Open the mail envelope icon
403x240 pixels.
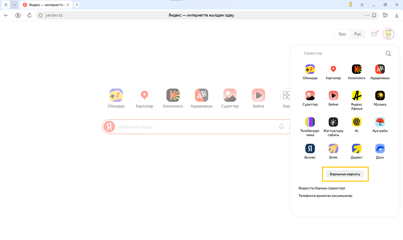point(374,34)
